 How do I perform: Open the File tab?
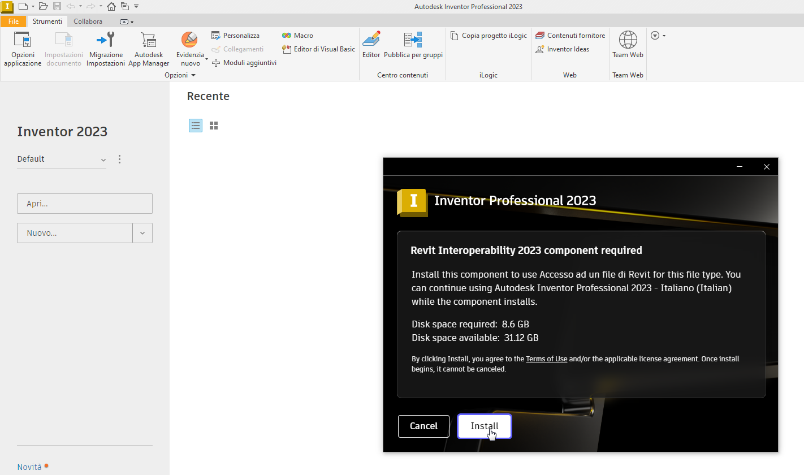click(14, 21)
